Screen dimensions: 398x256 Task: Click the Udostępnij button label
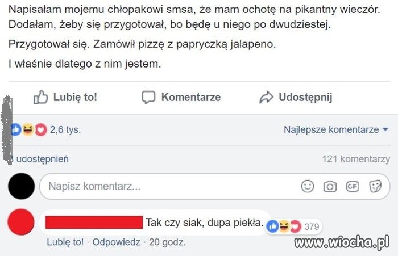[305, 97]
